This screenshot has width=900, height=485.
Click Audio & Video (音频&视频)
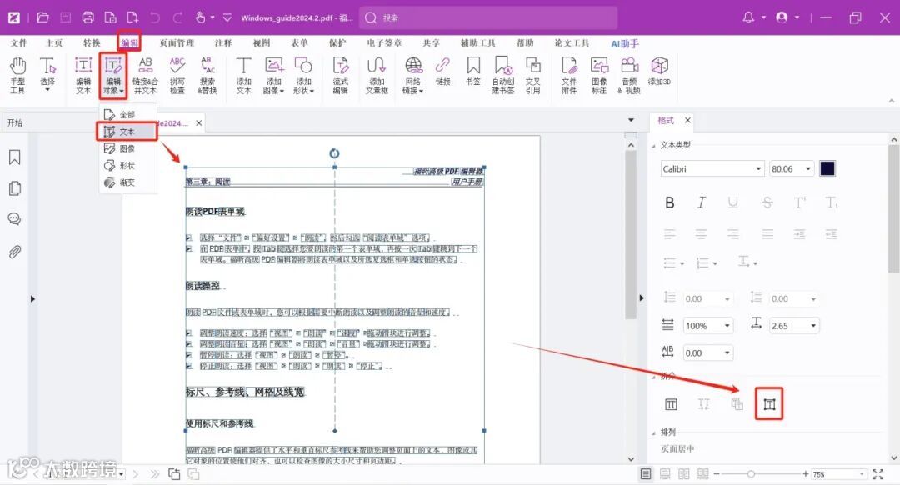tap(629, 75)
